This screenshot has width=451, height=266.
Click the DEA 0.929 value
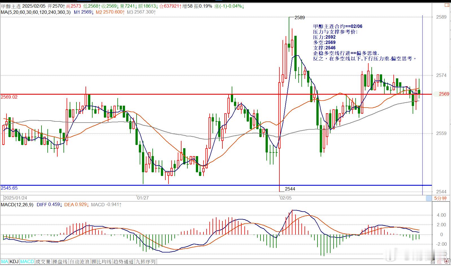77,205
